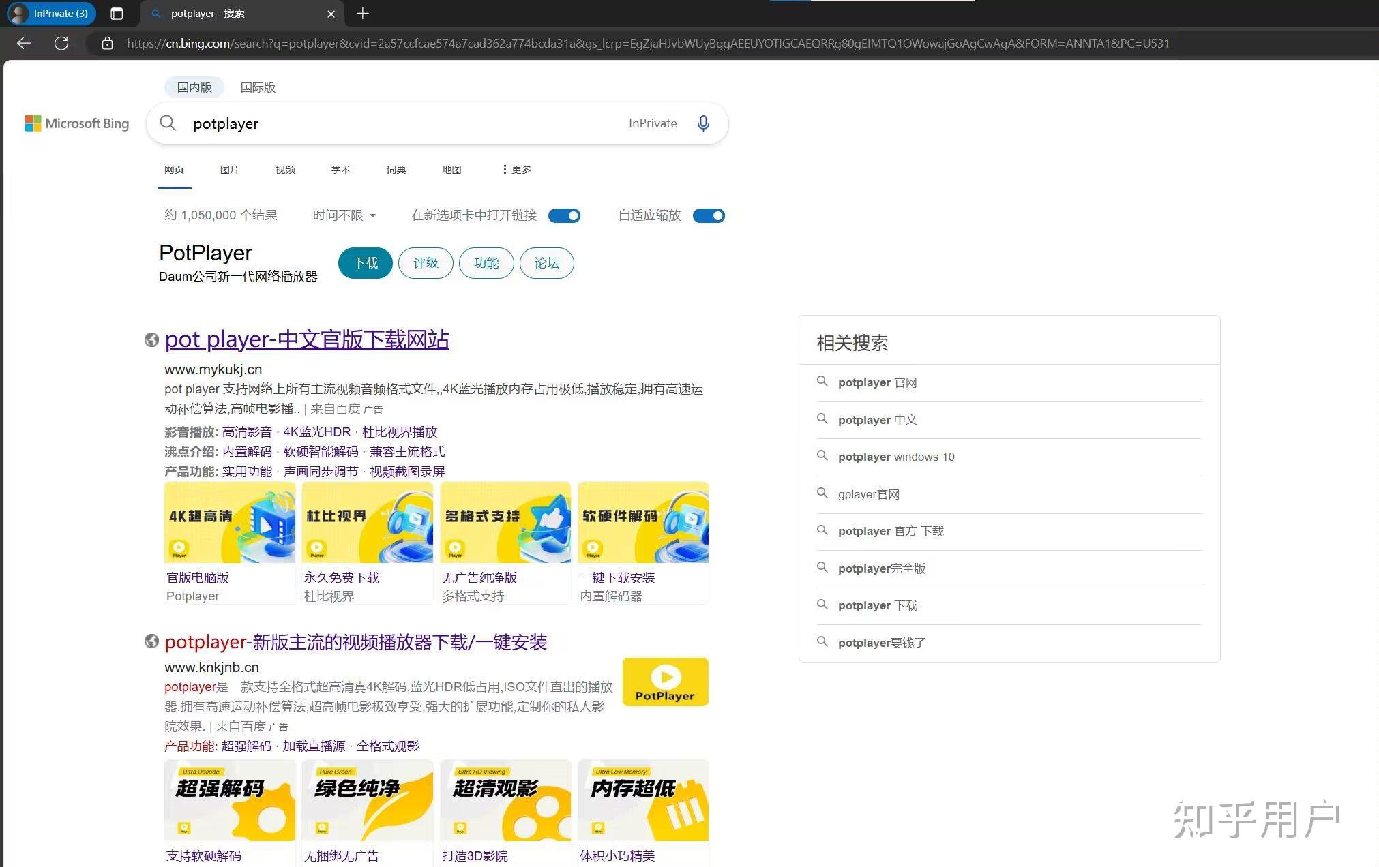This screenshot has height=867, width=1379.
Task: Click the 4K超高清 thumbnail card
Action: (x=230, y=522)
